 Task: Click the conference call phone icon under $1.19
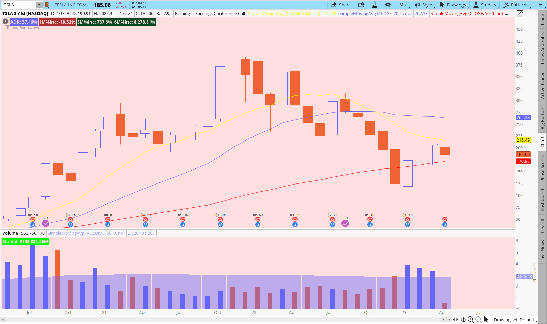(x=407, y=219)
